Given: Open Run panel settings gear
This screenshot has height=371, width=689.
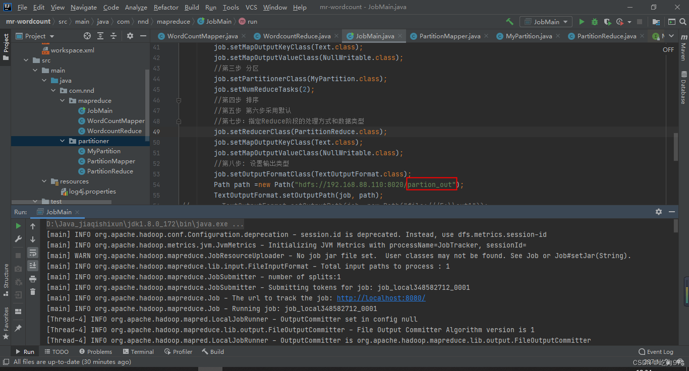Looking at the screenshot, I should coord(658,212).
